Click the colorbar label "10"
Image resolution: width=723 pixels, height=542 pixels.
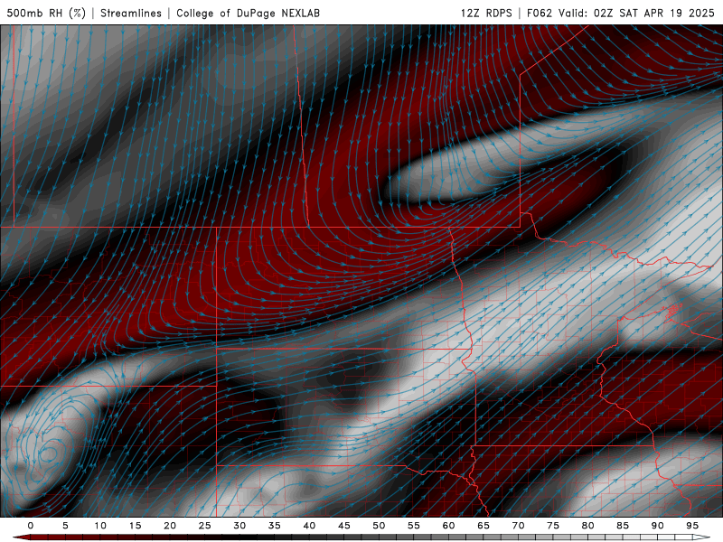tap(100, 526)
